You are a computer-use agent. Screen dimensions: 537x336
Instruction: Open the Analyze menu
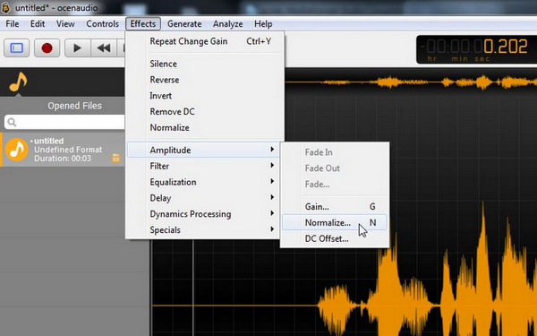[227, 24]
